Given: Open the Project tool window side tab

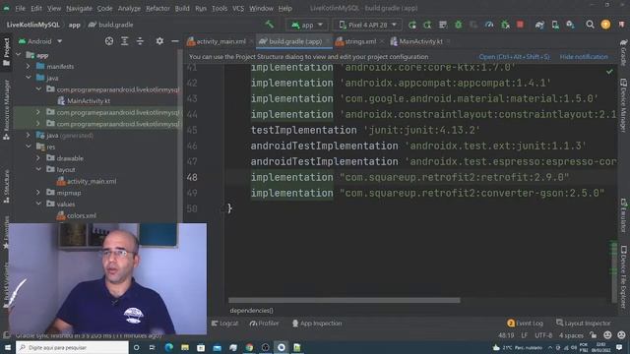Looking at the screenshot, I should (x=6, y=52).
